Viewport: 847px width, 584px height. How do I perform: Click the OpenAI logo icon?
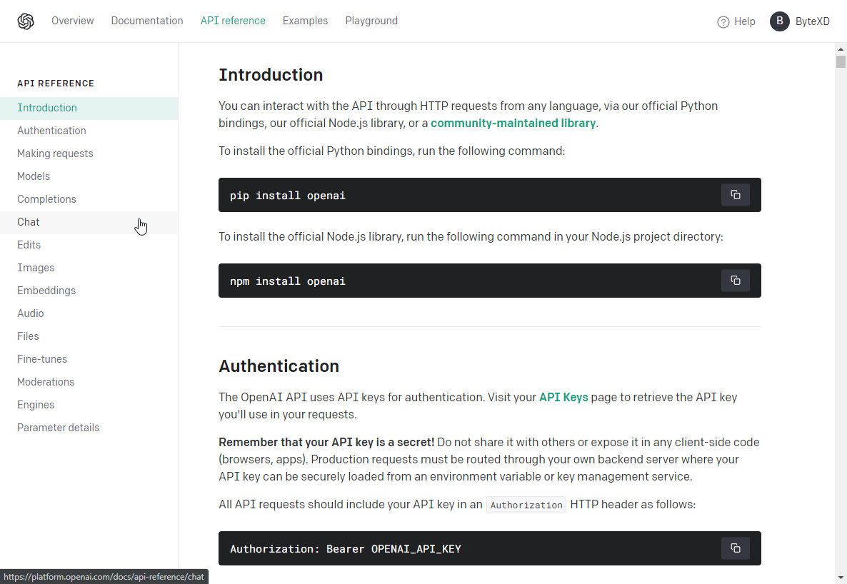point(25,21)
